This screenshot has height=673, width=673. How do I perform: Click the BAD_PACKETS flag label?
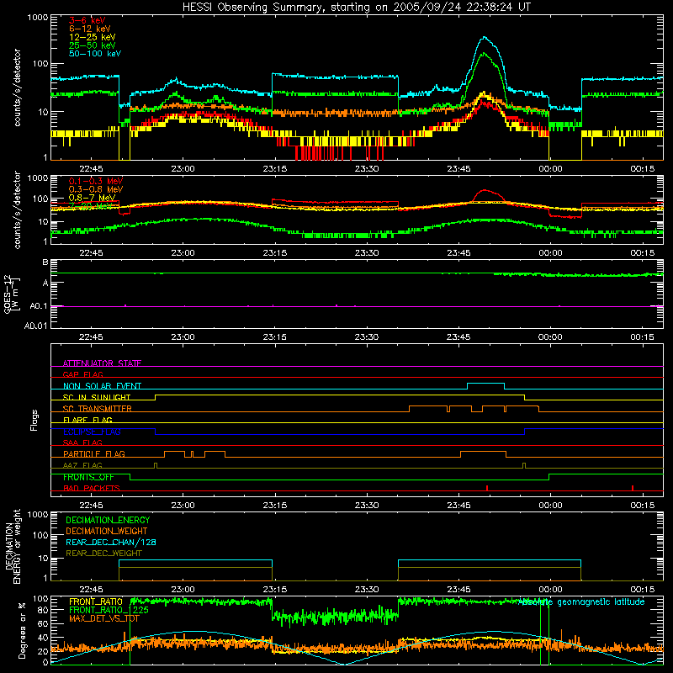tap(92, 488)
